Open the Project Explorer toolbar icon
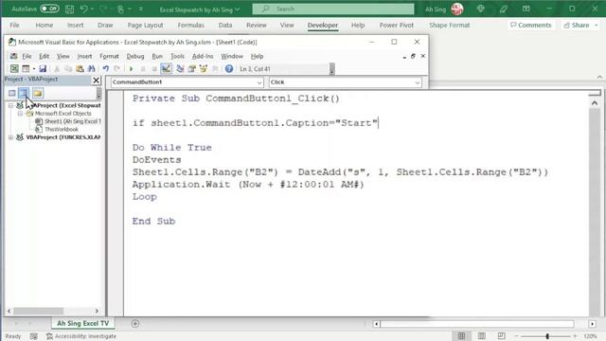Screen dimensions: 606x341 pos(180,69)
